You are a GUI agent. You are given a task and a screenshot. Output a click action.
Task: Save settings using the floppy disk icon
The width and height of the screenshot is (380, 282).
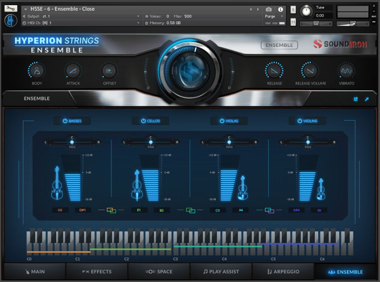(x=356, y=99)
